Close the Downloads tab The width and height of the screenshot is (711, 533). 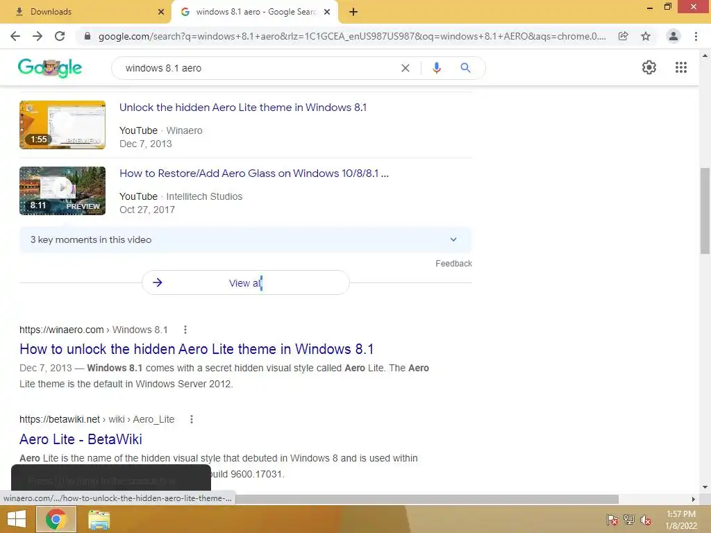tap(161, 12)
